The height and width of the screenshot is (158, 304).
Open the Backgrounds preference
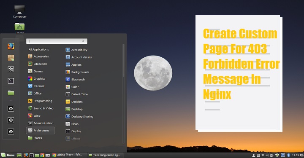(x=78, y=72)
